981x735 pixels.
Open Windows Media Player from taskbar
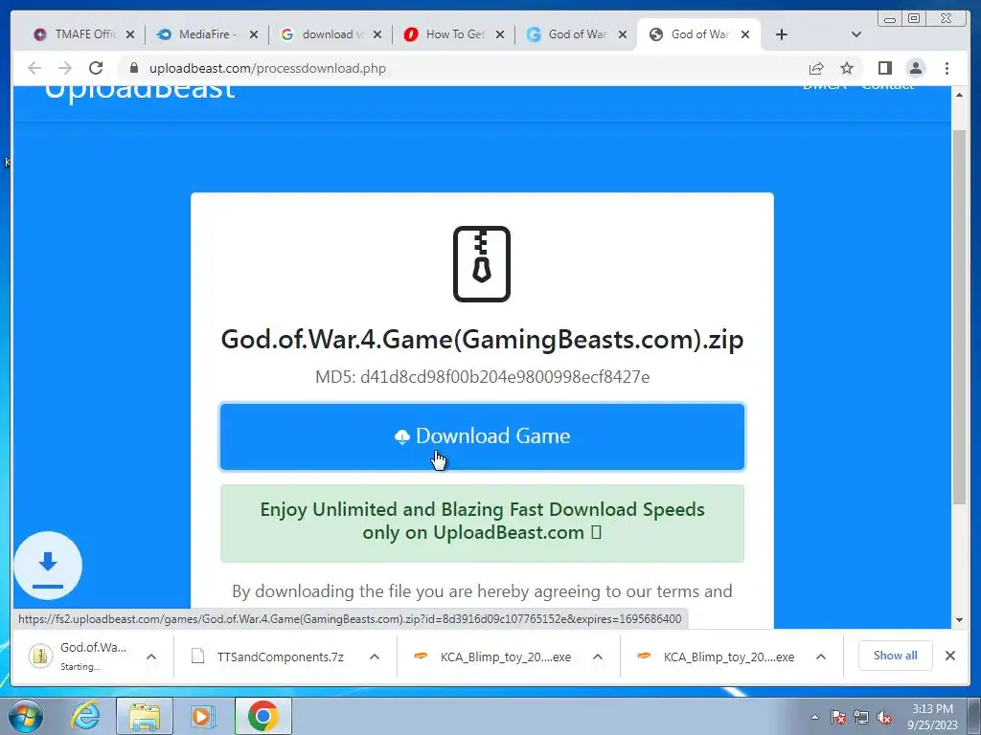pyautogui.click(x=202, y=716)
